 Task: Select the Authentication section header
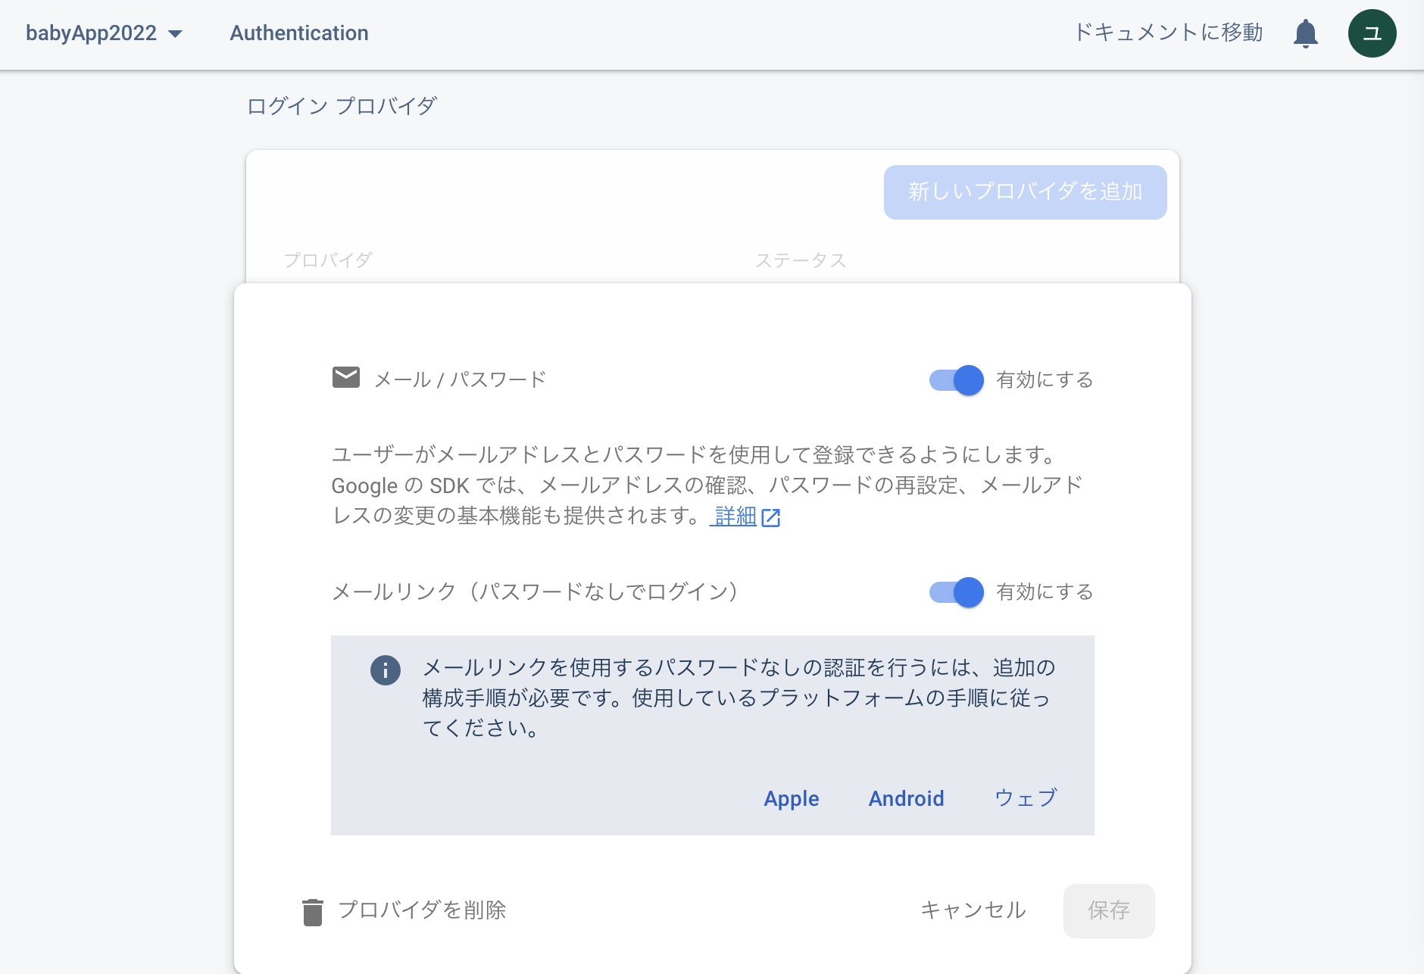pos(298,33)
